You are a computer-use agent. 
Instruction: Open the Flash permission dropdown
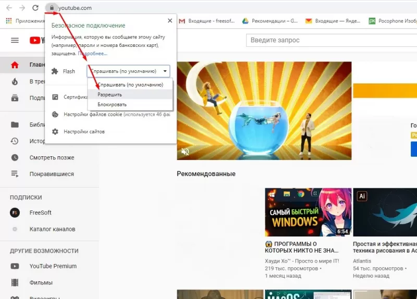(x=128, y=71)
